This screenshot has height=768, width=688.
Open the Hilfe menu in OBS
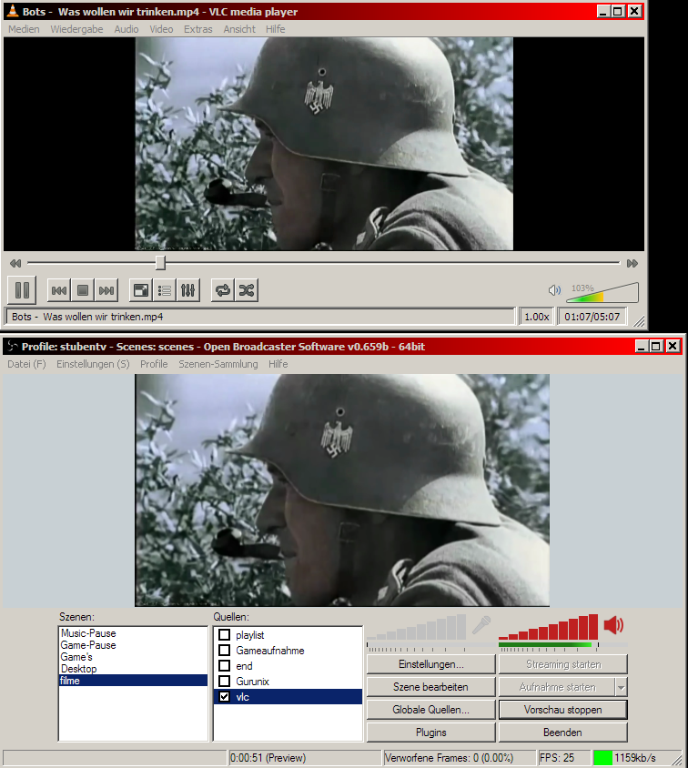278,364
